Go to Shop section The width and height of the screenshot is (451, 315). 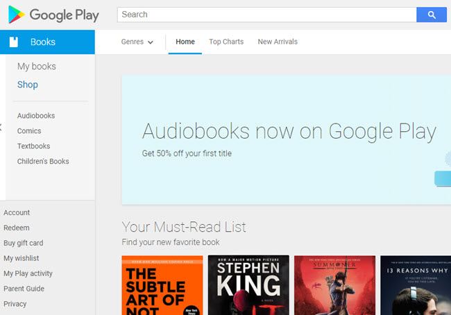point(28,85)
